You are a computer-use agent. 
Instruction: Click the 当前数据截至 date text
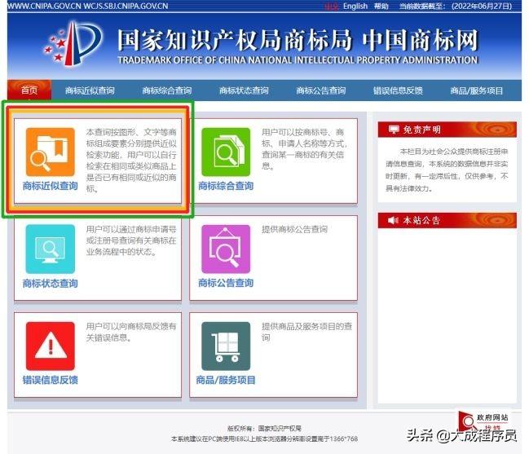(x=456, y=6)
